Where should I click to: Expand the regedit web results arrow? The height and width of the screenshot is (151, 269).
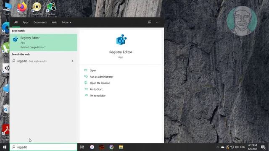point(72,61)
